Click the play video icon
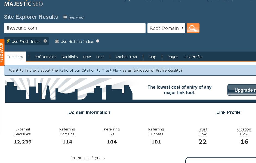The height and width of the screenshot is (163, 256). point(65,17)
